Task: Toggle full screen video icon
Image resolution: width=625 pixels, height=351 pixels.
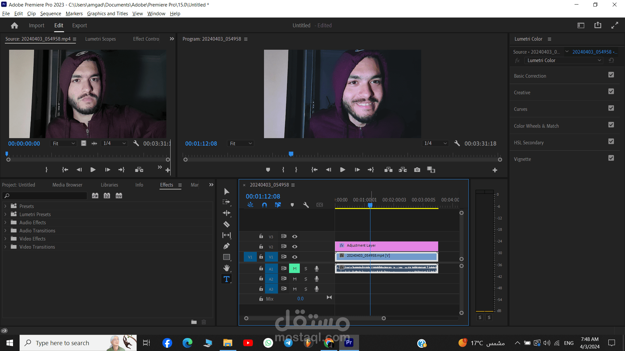Action: [x=615, y=25]
